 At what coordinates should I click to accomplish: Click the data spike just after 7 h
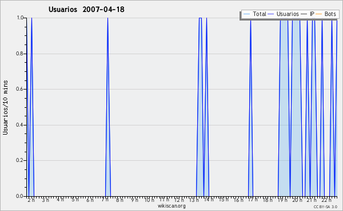[x=108, y=107]
